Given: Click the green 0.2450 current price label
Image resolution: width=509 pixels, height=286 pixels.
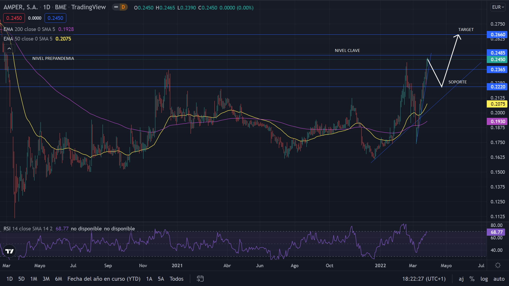Looking at the screenshot, I should [497, 60].
